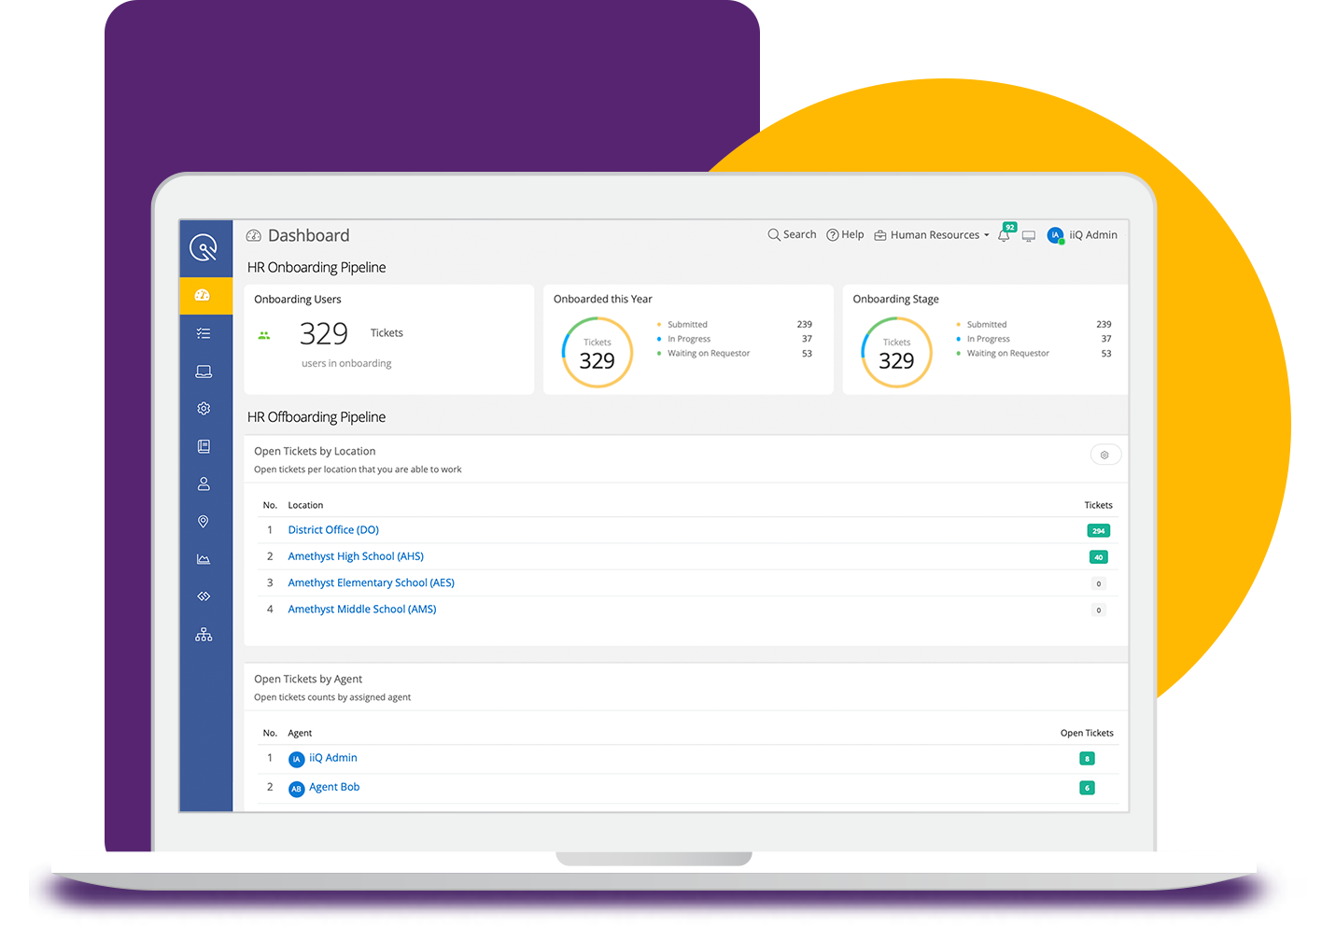Open the Help menu
This screenshot has width=1322, height=926.
tap(845, 234)
